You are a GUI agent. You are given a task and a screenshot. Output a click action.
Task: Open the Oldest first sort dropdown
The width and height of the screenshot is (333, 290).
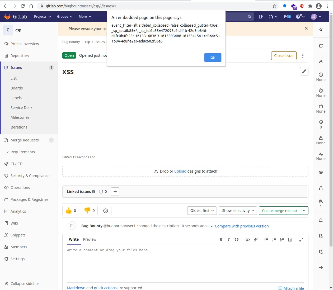pyautogui.click(x=202, y=211)
